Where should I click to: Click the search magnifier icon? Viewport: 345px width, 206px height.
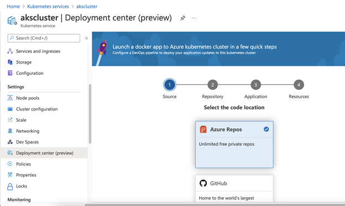coord(12,38)
